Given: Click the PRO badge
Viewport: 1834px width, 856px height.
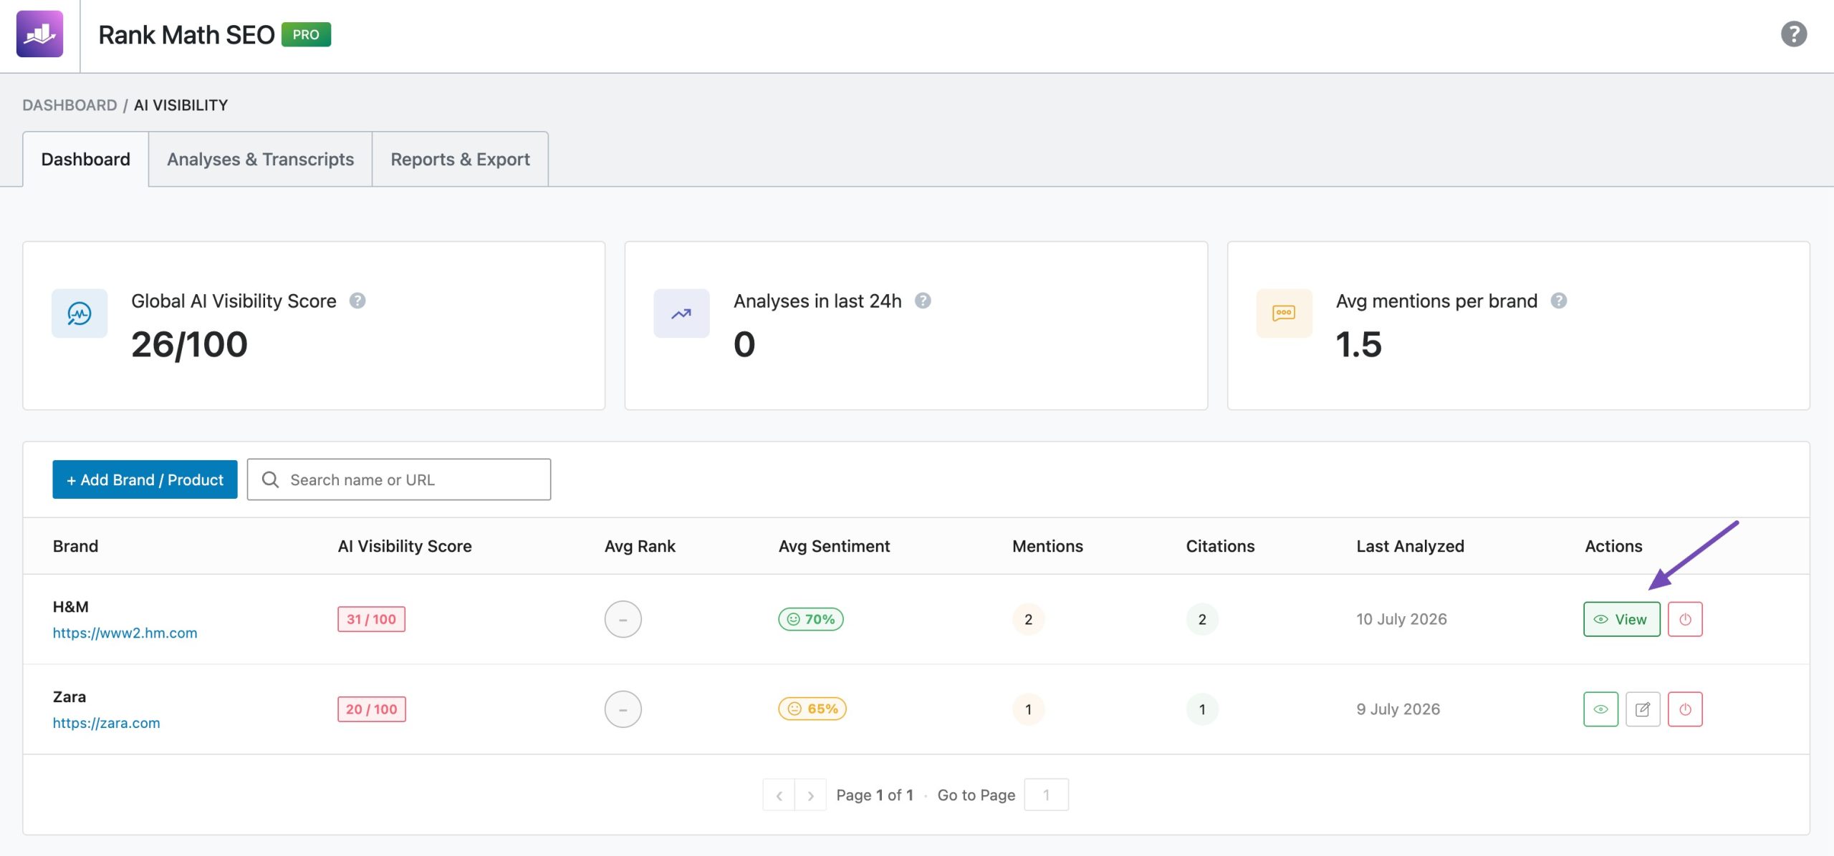Looking at the screenshot, I should [x=306, y=34].
